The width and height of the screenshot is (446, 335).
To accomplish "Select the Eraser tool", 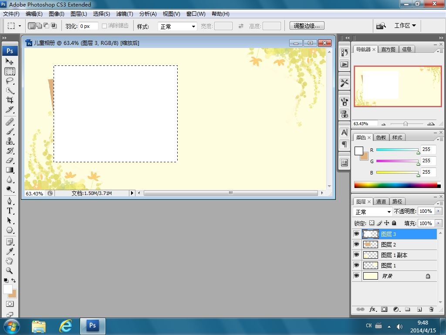I will pos(10,161).
